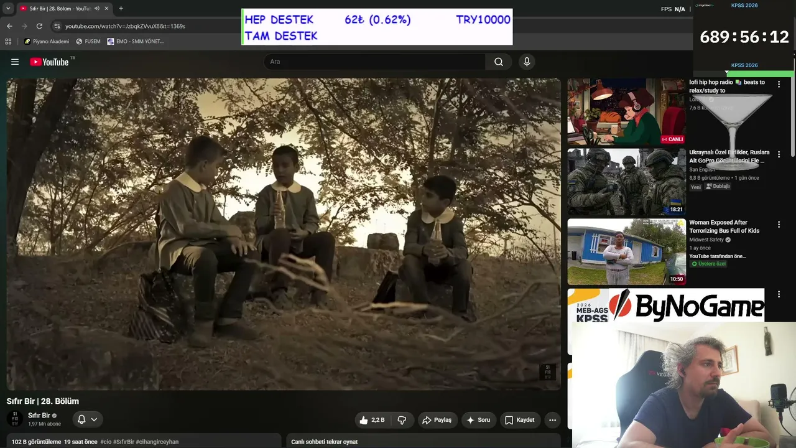Image resolution: width=796 pixels, height=448 pixels.
Task: Open the YouTube guide hamburger menu
Action: [x=15, y=62]
